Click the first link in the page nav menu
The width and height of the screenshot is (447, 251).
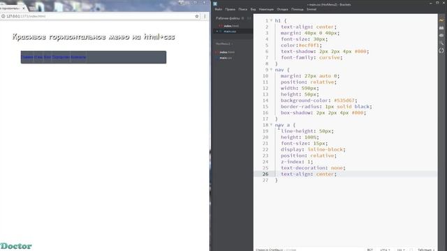[x=27, y=57]
